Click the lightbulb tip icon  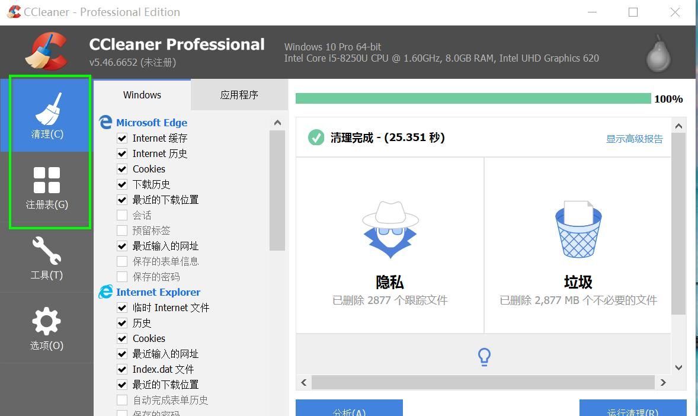[484, 356]
